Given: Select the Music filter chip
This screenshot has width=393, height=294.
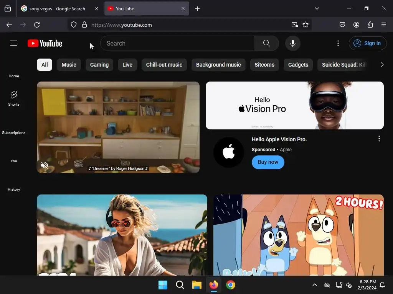Looking at the screenshot, I should pos(69,65).
